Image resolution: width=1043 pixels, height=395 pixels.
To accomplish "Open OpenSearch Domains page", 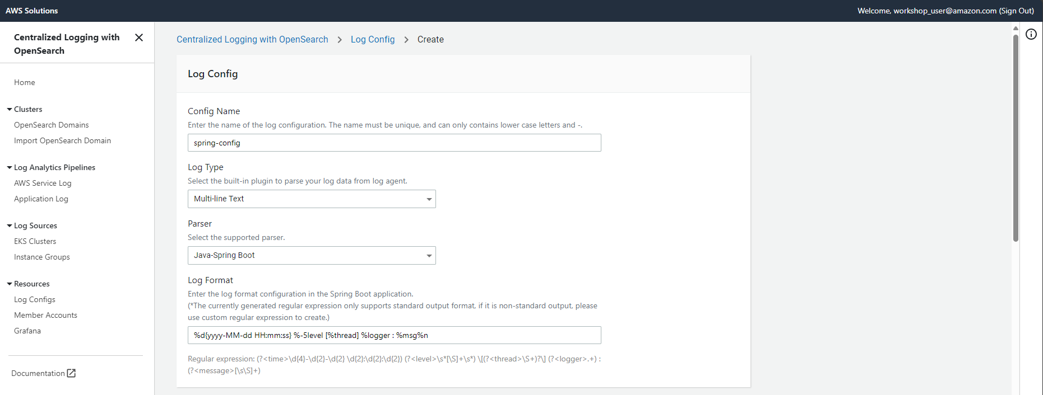I will (52, 125).
